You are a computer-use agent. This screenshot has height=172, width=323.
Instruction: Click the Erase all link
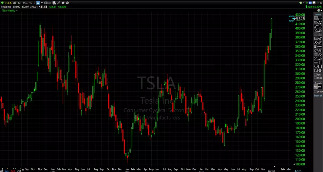point(318,95)
